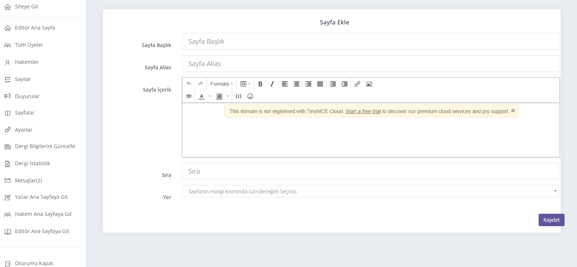Click the code sample braces icon
Viewport: 577px width, 267px height.
tap(238, 96)
